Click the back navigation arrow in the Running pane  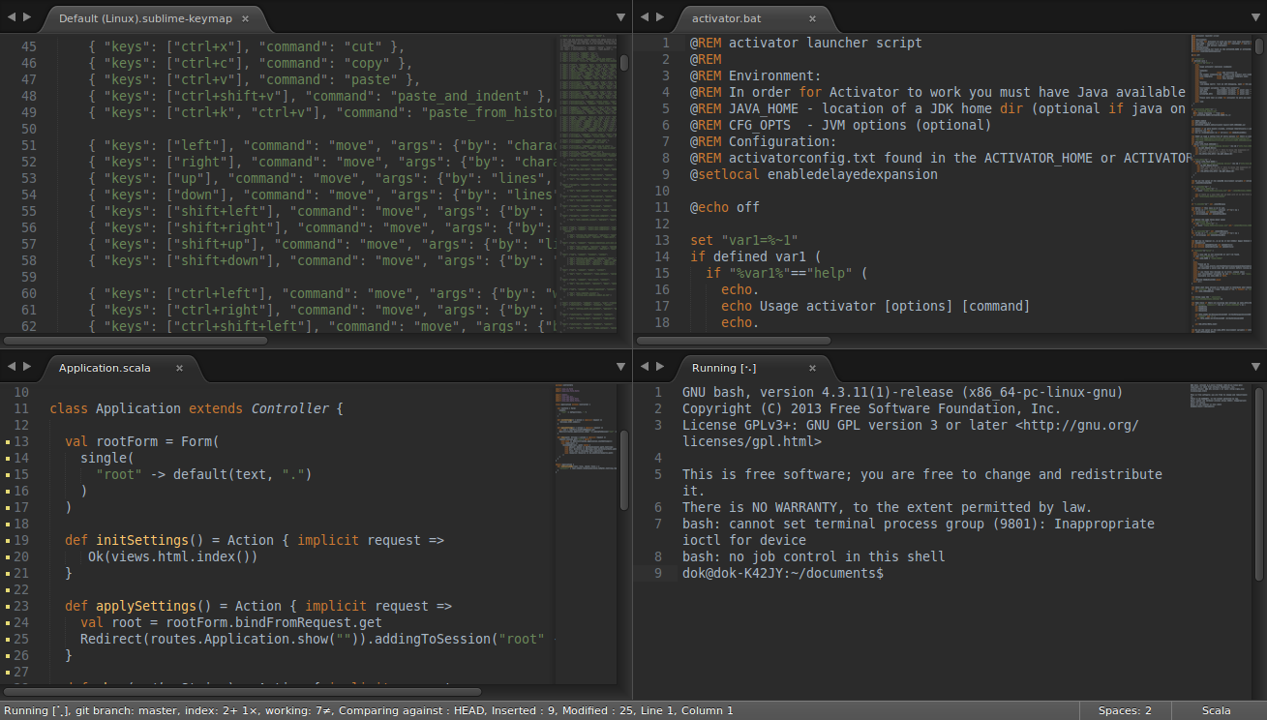644,367
